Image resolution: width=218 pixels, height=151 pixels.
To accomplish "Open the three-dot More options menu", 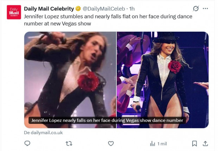I will pos(205,9).
